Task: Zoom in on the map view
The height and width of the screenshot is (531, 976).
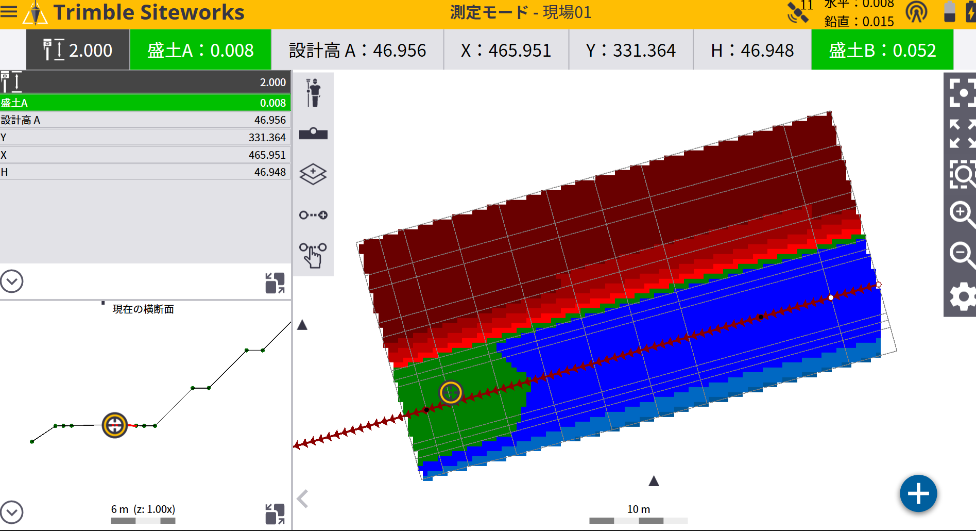Action: 961,213
